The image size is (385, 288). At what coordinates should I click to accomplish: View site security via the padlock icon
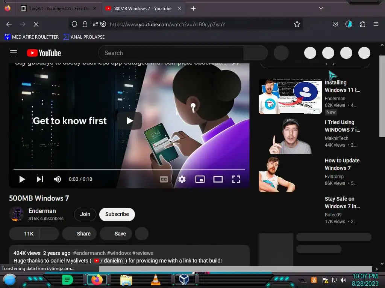coord(85,24)
